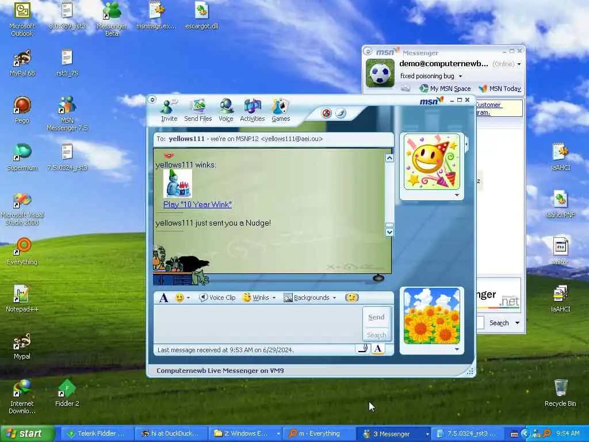Open the Customer program link in Messenger
This screenshot has width=589, height=442.
coord(488,109)
